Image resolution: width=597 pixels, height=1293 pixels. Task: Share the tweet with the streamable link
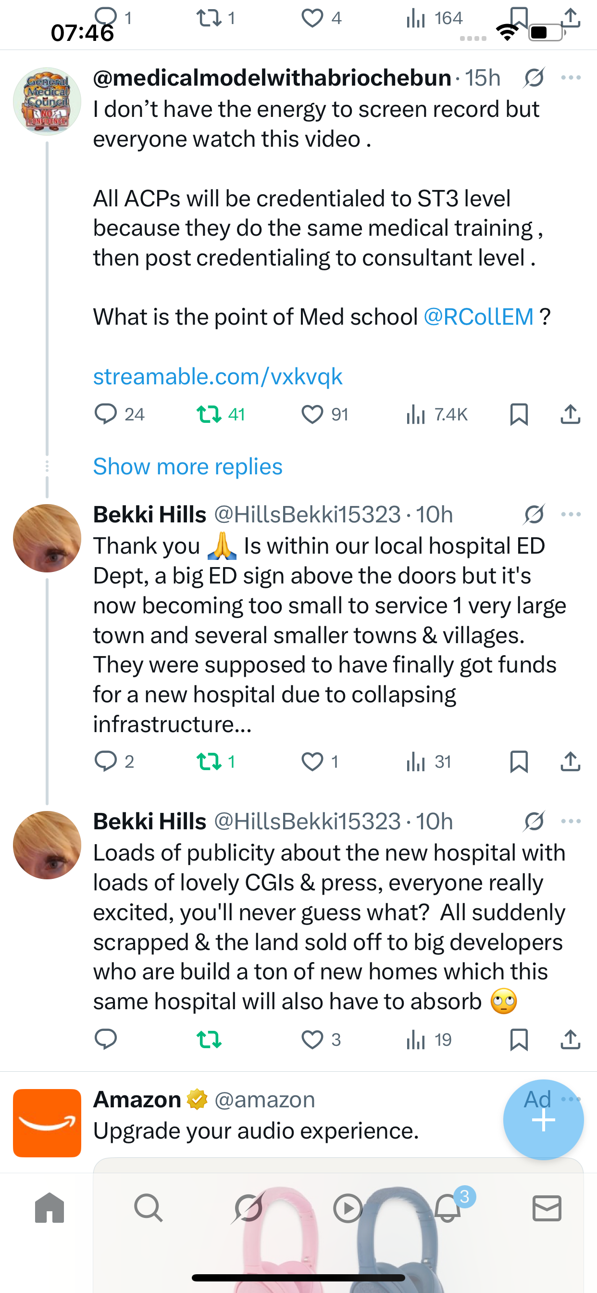click(x=570, y=415)
